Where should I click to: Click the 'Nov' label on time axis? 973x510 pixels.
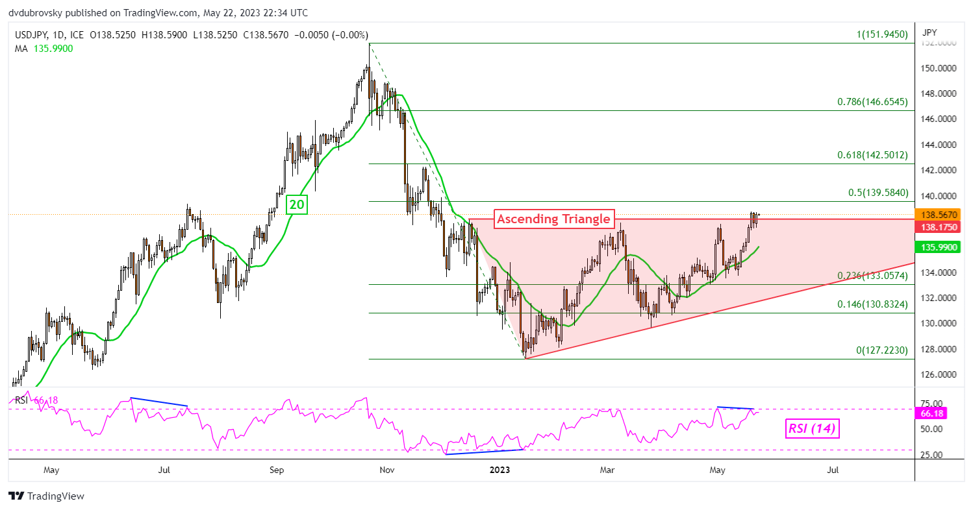(x=386, y=468)
